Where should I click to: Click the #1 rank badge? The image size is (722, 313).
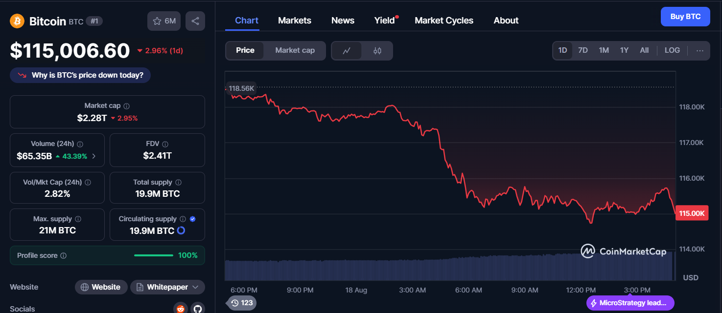pos(94,21)
